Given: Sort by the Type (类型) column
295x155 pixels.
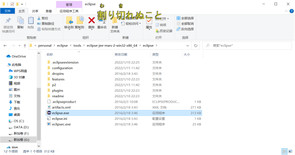Looking at the screenshot, I should point(156,54).
